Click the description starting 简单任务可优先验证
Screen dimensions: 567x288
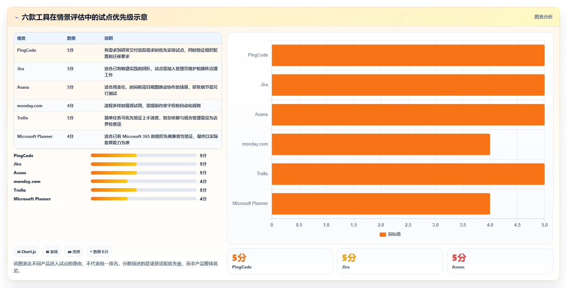[161, 121]
